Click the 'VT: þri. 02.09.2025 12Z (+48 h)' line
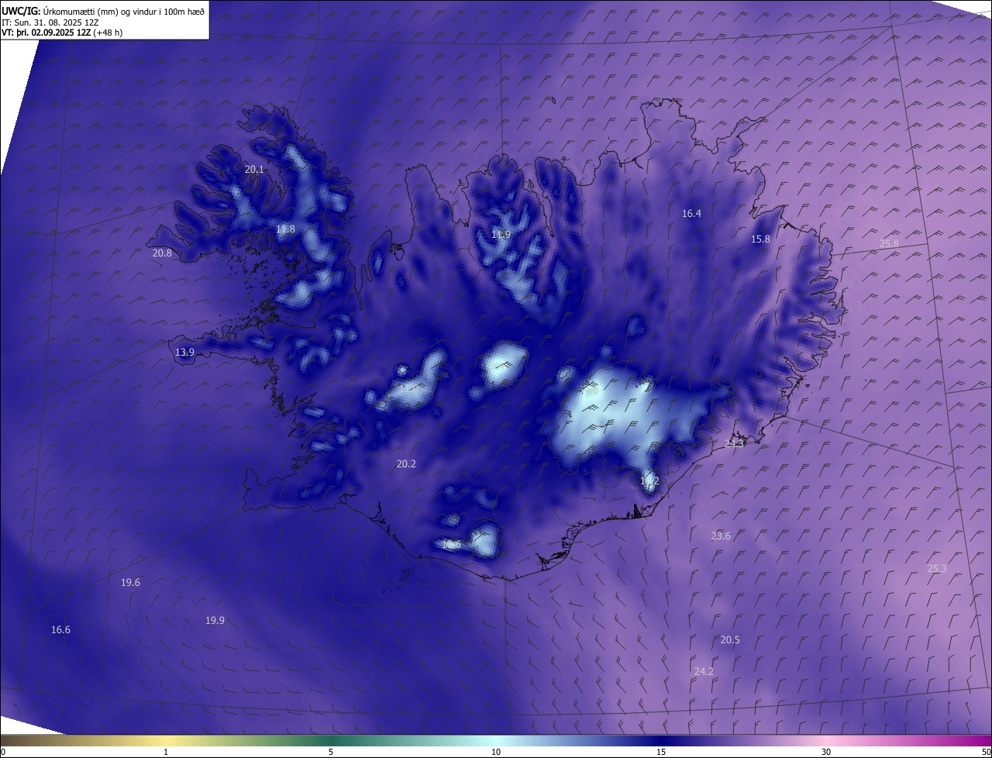This screenshot has height=758, width=992. (62, 33)
